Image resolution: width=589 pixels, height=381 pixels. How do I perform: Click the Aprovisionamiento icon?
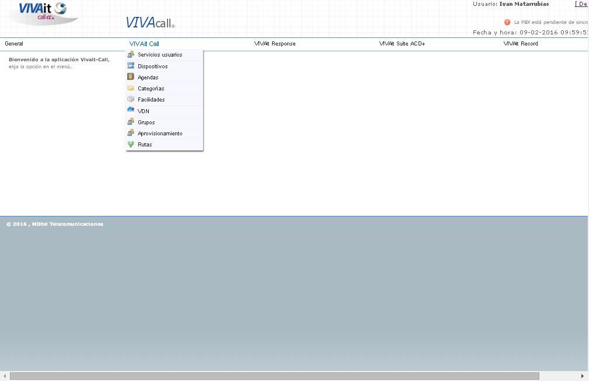(x=131, y=133)
